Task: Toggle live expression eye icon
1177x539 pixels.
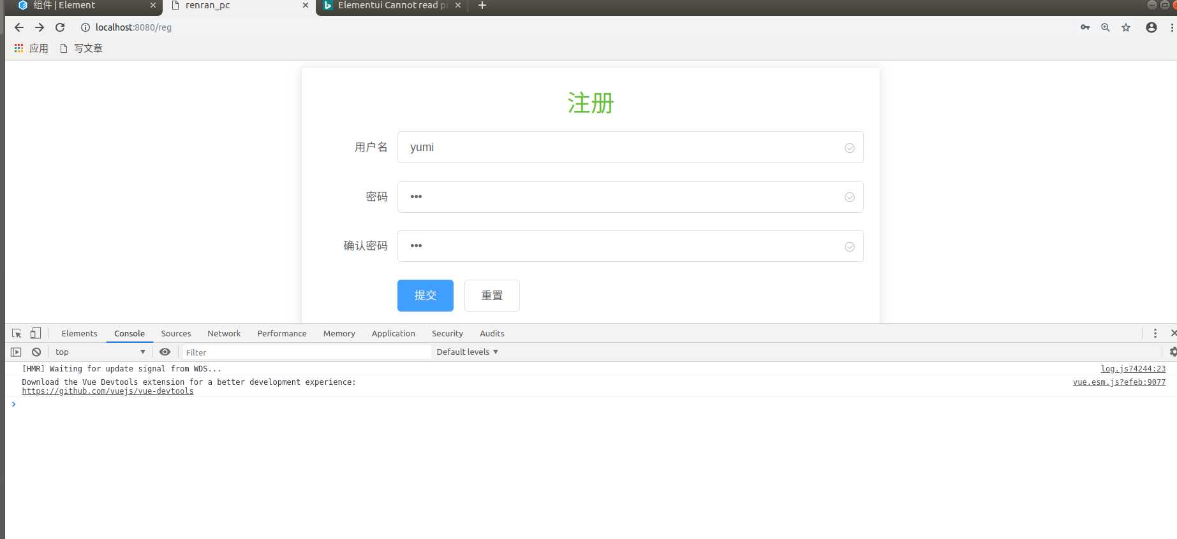Action: (x=165, y=352)
